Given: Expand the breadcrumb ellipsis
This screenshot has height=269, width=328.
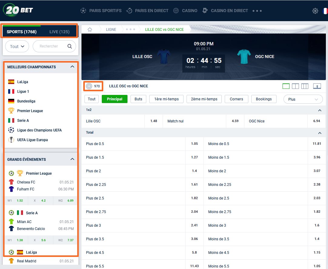Looking at the screenshot, I should tap(131, 29).
